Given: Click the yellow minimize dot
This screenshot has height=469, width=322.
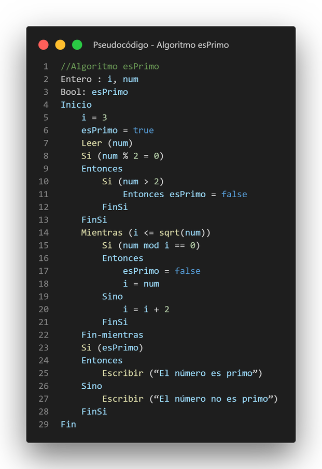Looking at the screenshot, I should (x=60, y=45).
